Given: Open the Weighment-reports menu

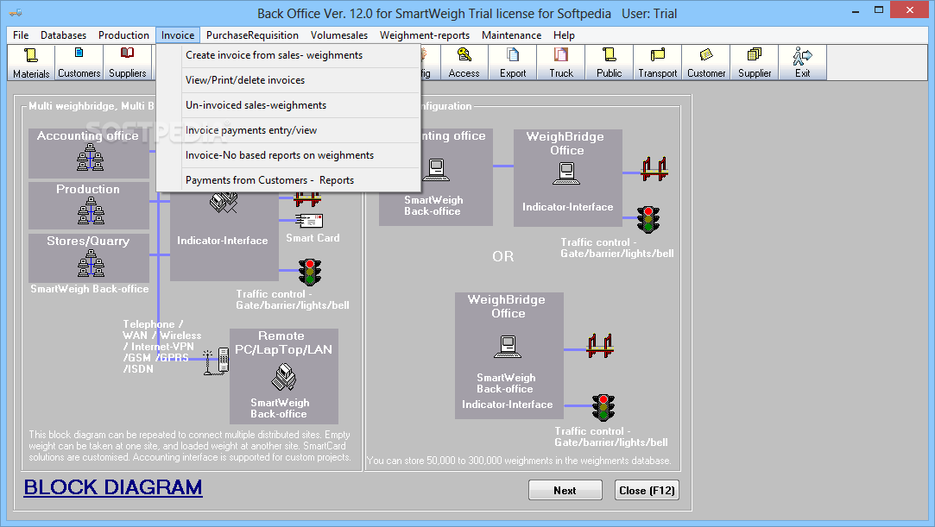Looking at the screenshot, I should pyautogui.click(x=425, y=35).
